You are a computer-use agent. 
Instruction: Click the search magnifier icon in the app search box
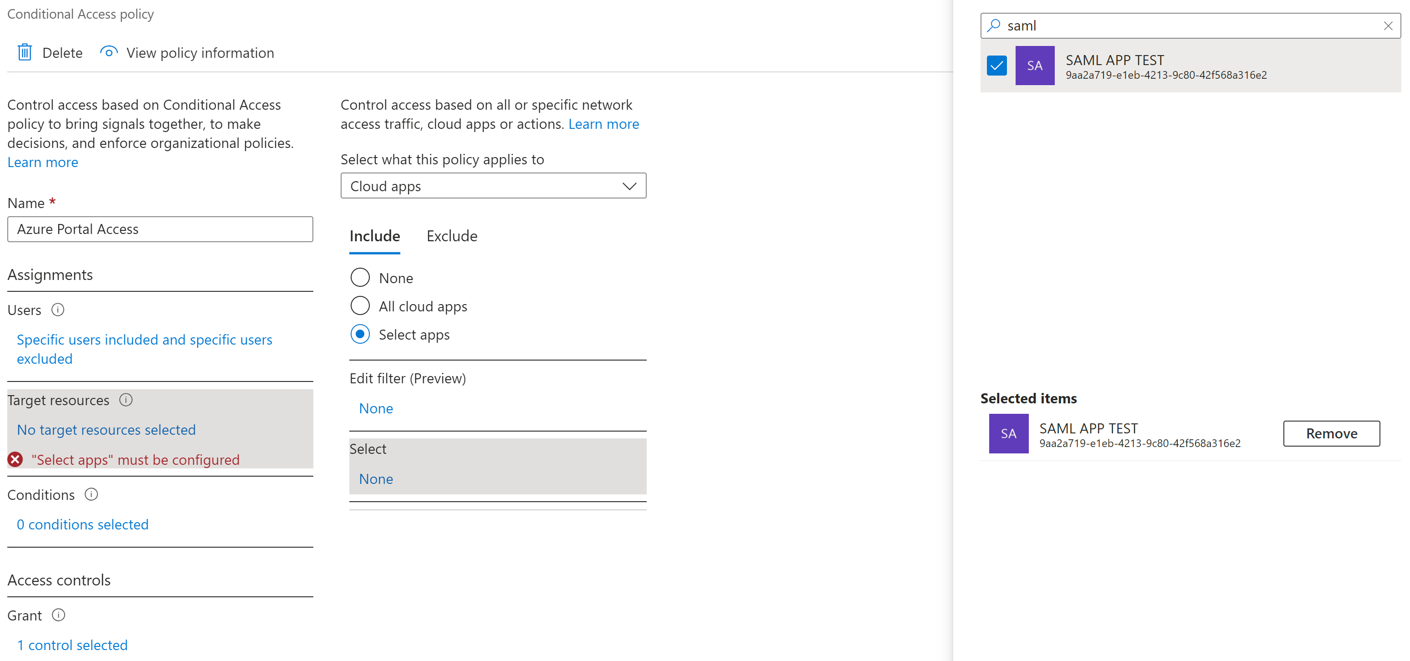993,25
